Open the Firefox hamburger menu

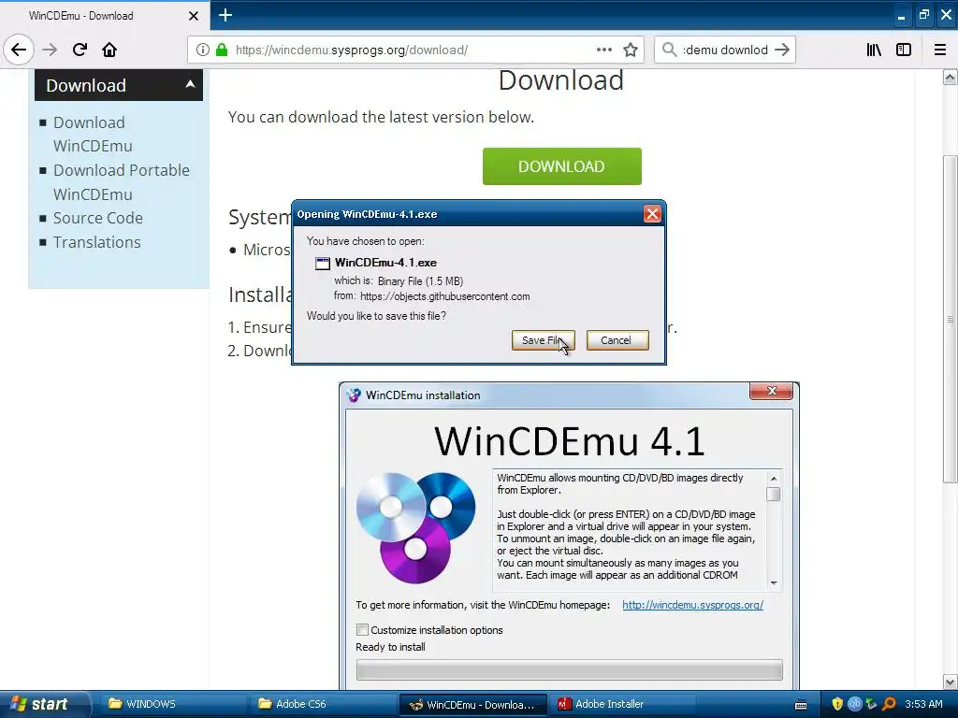click(940, 50)
